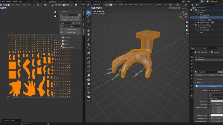Enable vertex select mode in 3D viewport
Image resolution: width=223 pixels, height=125 pixels.
click(x=106, y=5)
